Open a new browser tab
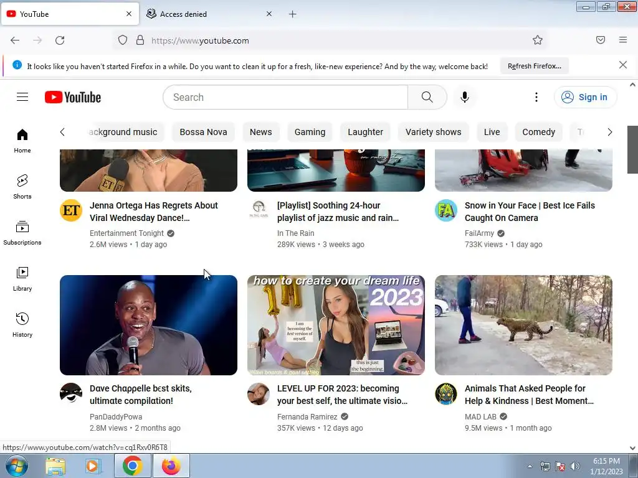 point(292,14)
